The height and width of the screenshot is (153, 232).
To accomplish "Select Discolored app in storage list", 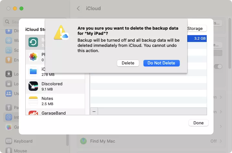I will (52, 86).
